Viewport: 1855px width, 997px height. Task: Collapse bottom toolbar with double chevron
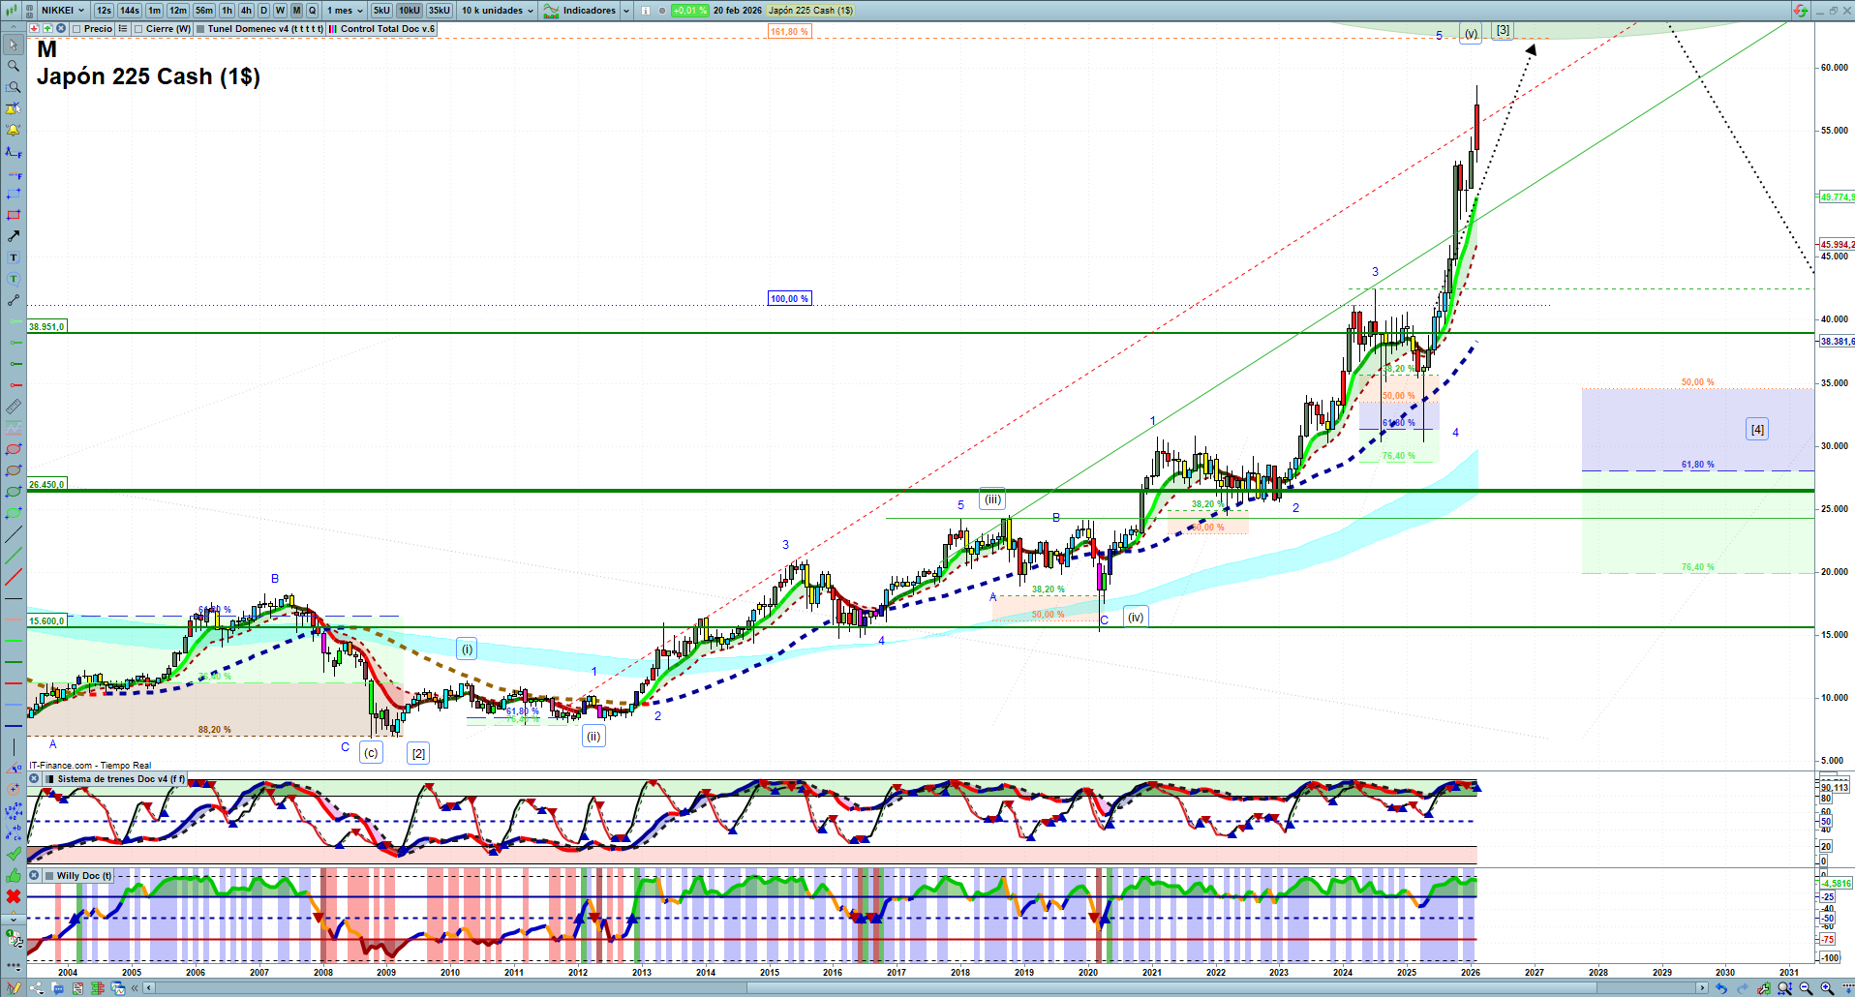(x=135, y=988)
